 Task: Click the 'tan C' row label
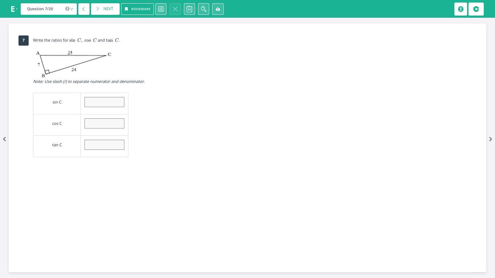click(x=57, y=145)
